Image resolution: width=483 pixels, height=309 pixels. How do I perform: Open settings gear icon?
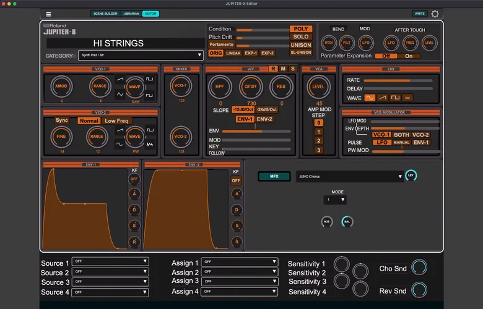tap(435, 14)
